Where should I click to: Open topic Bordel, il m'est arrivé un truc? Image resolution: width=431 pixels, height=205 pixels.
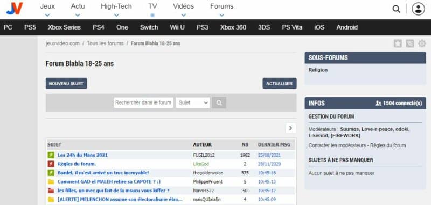point(103,173)
